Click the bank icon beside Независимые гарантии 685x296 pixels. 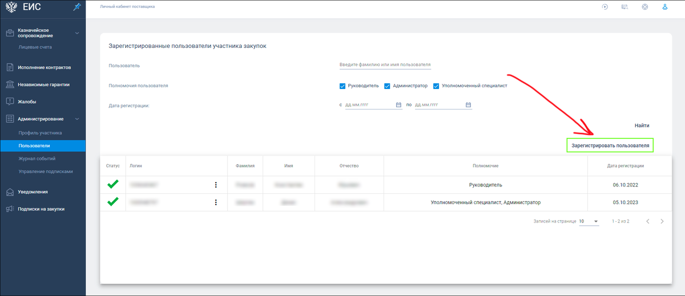tap(10, 84)
